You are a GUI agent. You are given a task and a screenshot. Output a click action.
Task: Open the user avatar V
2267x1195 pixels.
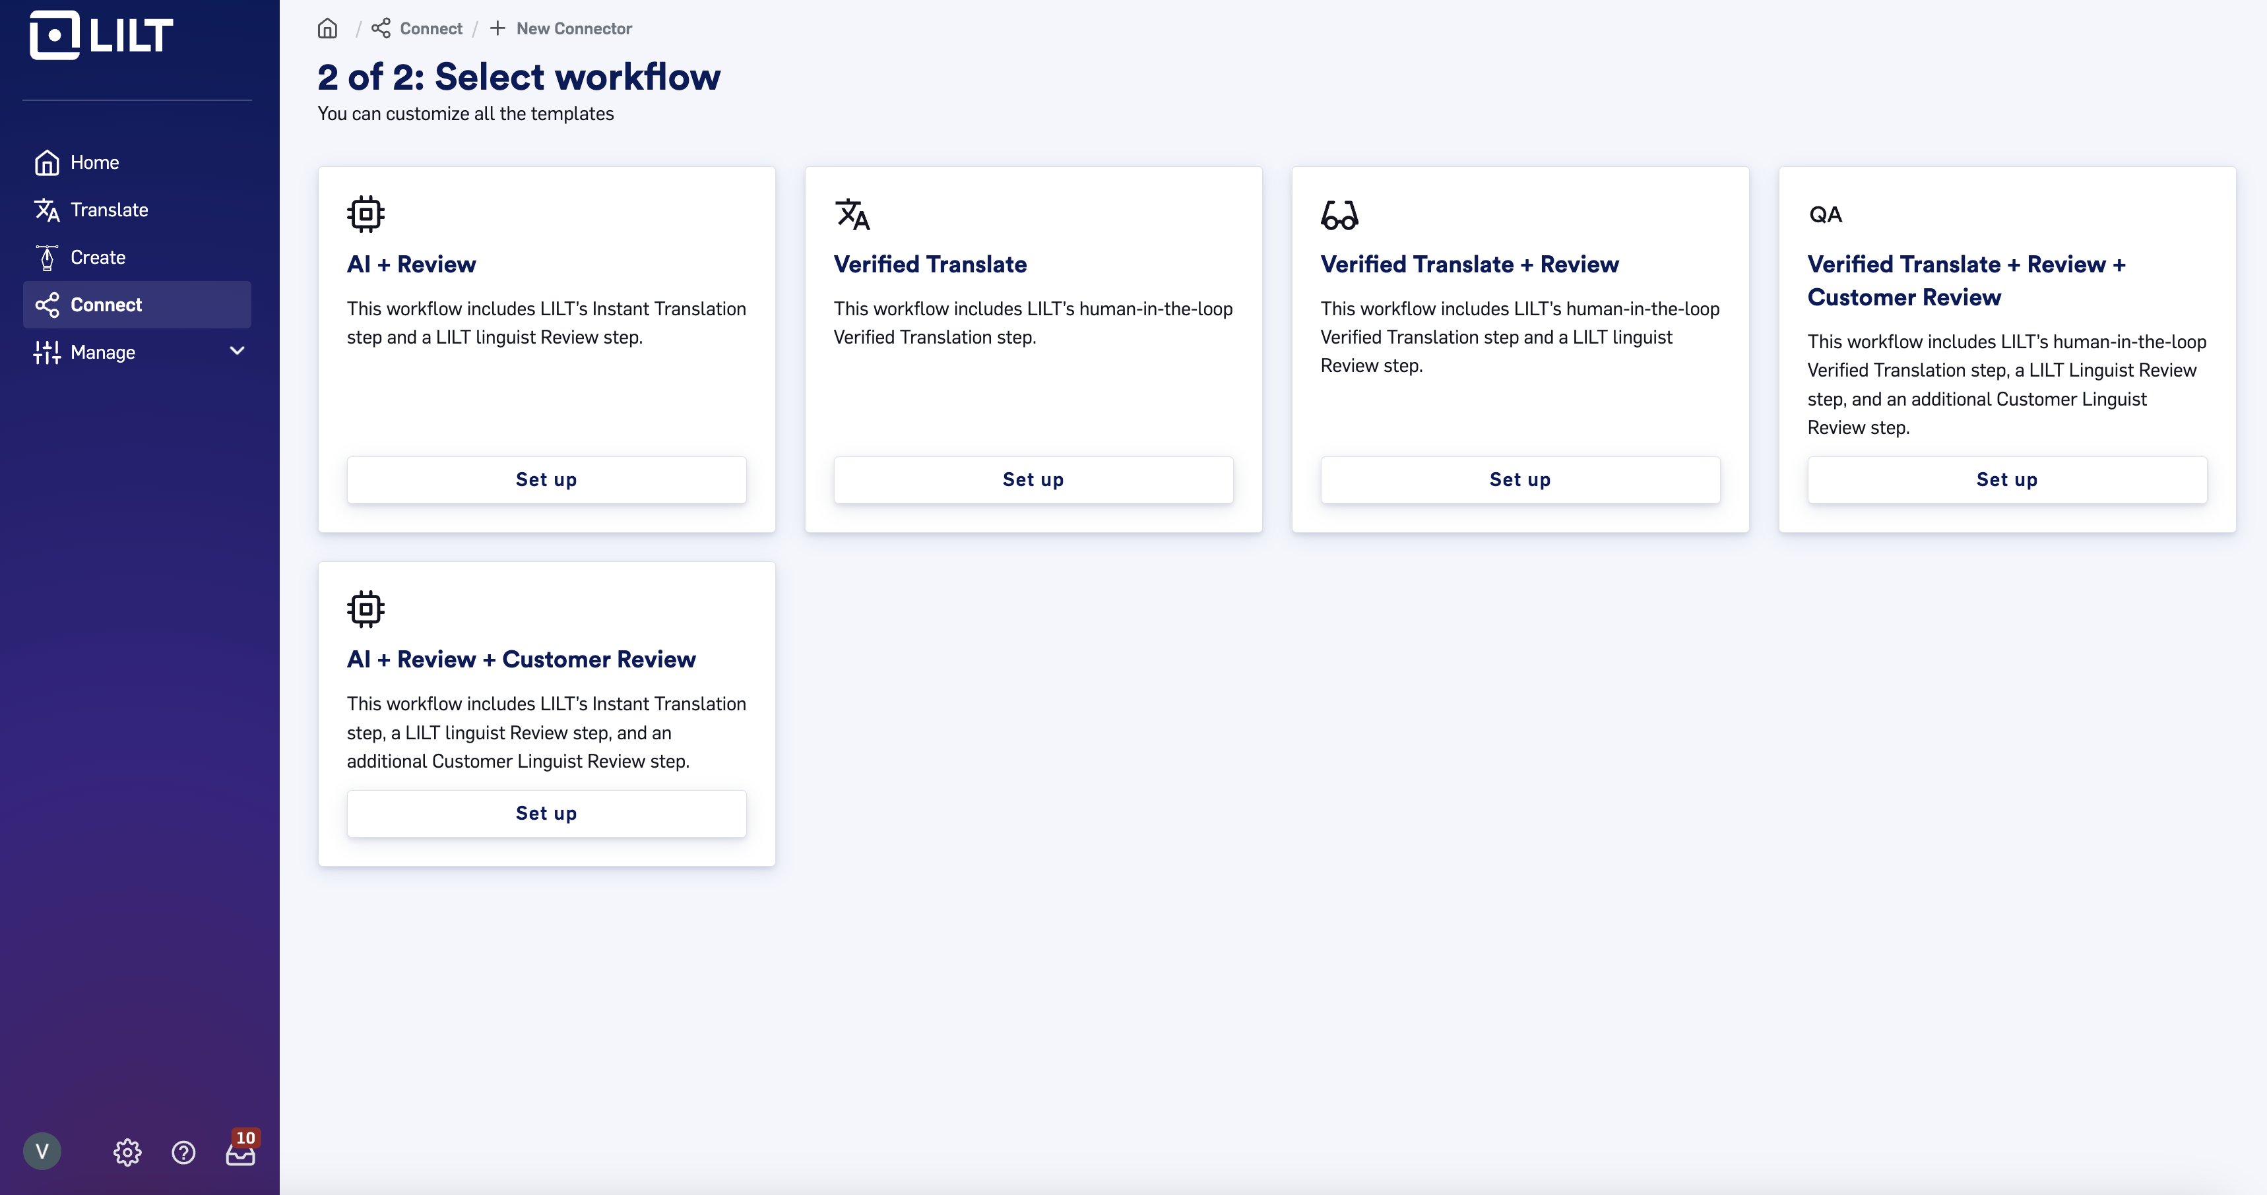point(42,1151)
